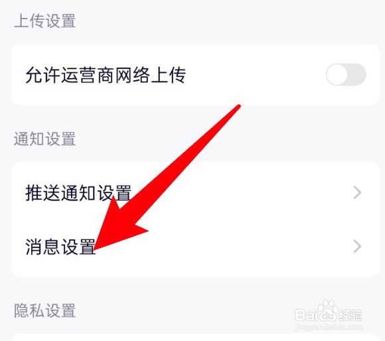This screenshot has height=341, width=385.
Task: Click the Baidu paw logo watermark
Action: point(327,311)
